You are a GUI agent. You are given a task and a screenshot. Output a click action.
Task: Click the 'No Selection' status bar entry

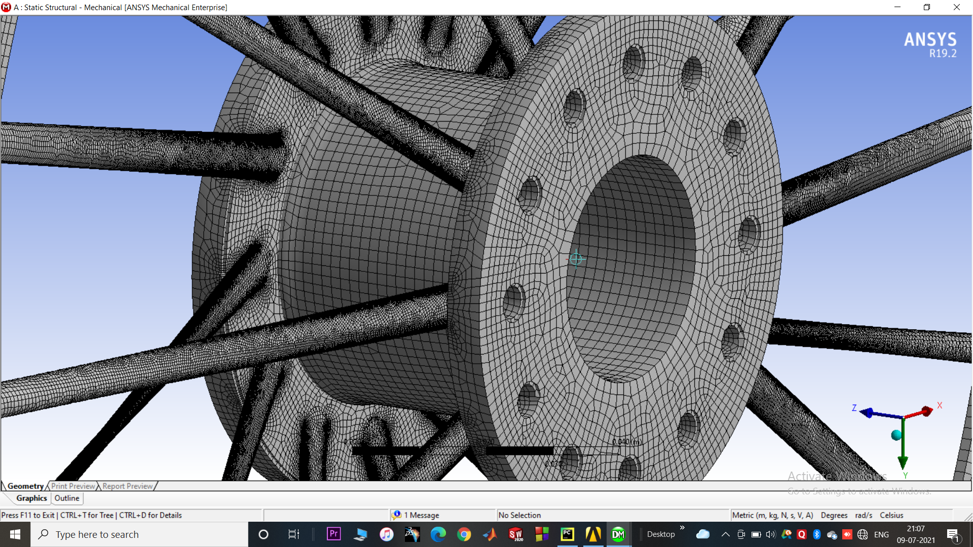[x=519, y=515]
